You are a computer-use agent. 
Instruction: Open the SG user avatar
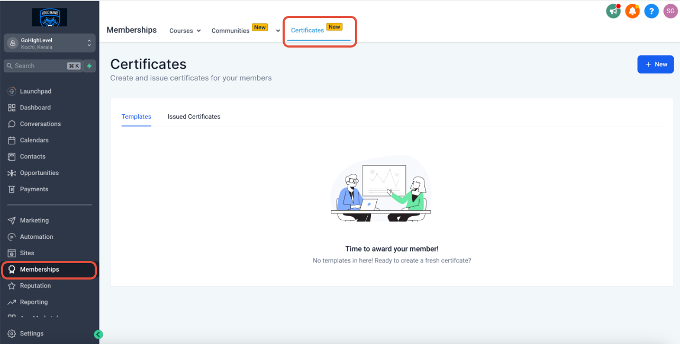click(x=670, y=11)
